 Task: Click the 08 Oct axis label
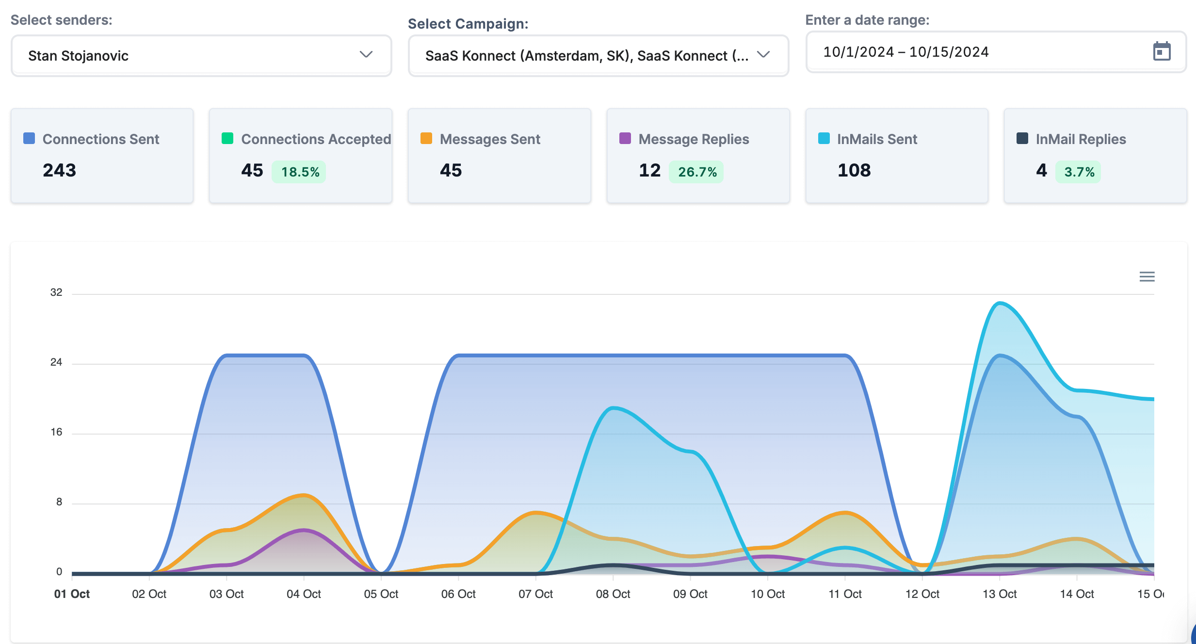click(613, 594)
